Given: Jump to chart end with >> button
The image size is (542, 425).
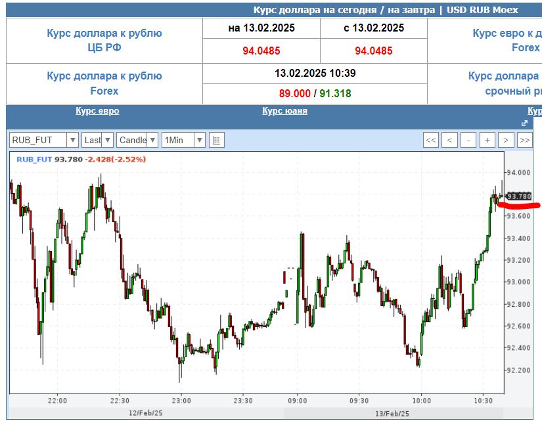Looking at the screenshot, I should (x=524, y=140).
